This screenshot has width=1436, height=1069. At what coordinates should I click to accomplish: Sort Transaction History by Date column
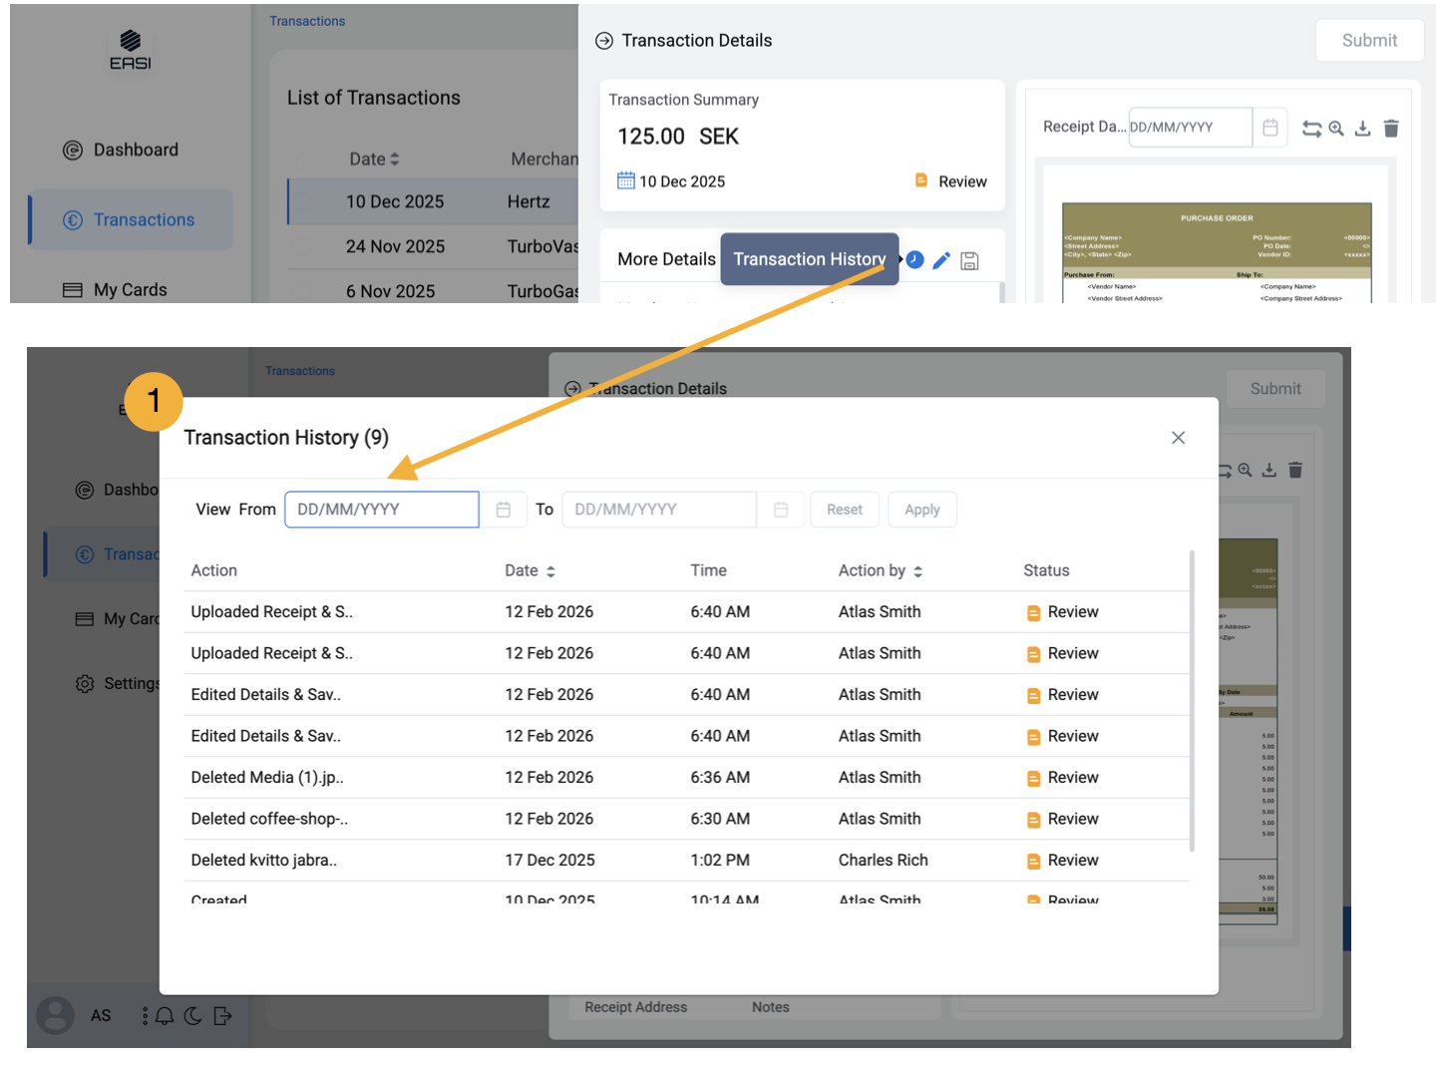coord(550,571)
